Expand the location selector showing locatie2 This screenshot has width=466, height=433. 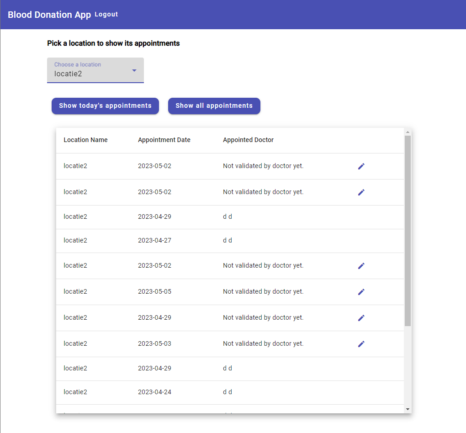95,70
